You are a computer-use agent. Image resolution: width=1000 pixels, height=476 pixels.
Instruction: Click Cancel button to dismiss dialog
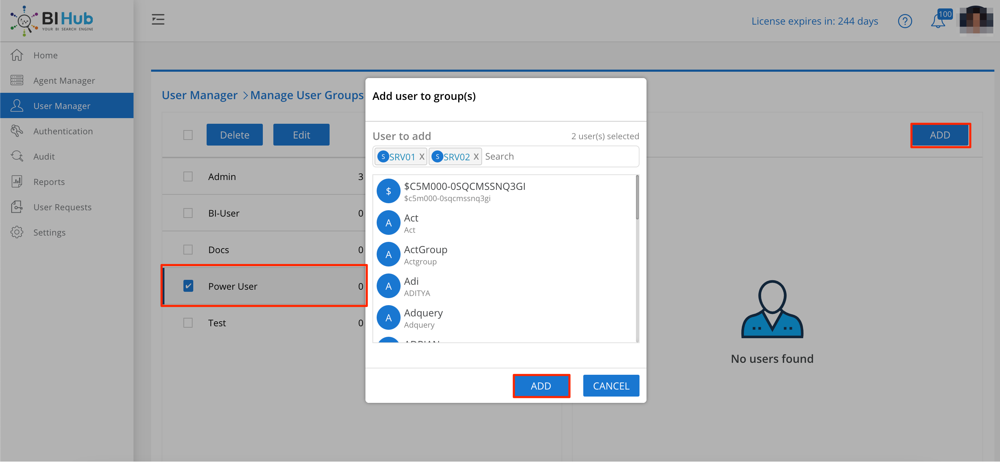coord(611,386)
